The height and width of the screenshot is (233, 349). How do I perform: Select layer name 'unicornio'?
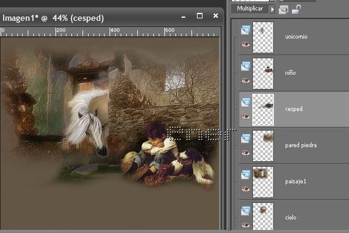tap(296, 37)
